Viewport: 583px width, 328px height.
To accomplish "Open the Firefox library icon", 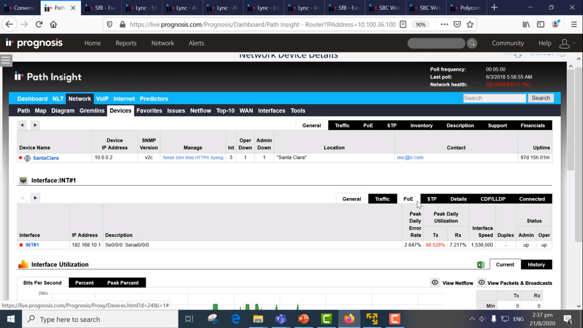I will 526,24.
